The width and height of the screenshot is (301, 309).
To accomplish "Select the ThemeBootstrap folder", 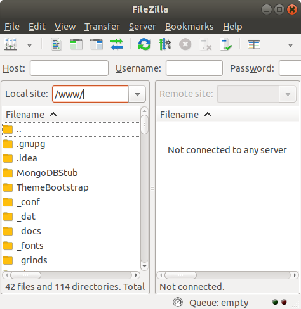I will pyautogui.click(x=71, y=187).
